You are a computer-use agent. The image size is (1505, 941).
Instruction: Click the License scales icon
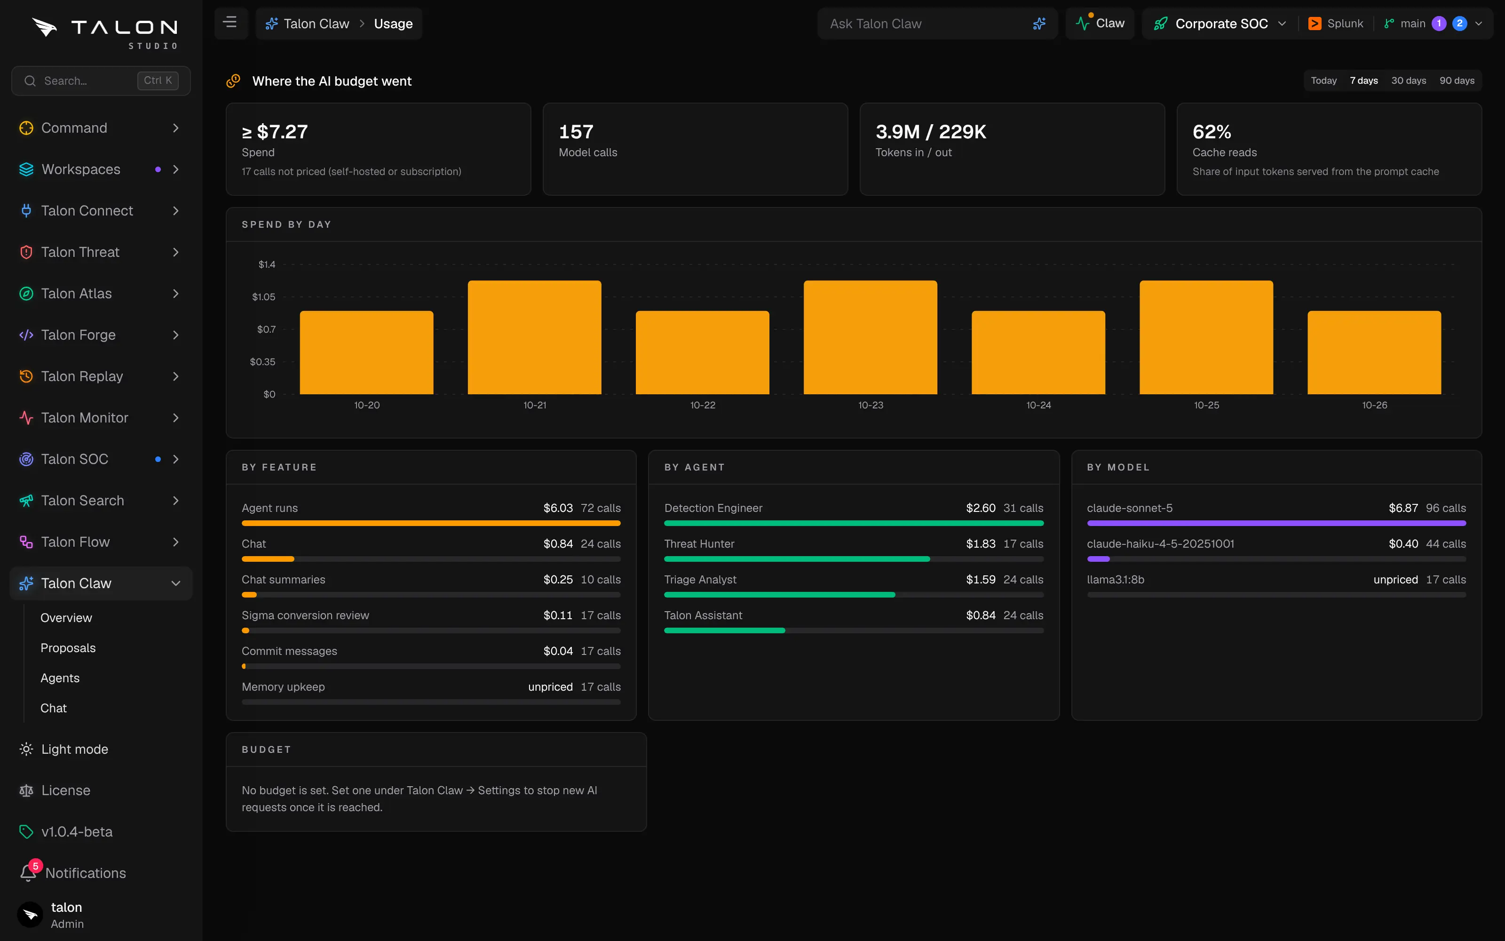click(26, 790)
